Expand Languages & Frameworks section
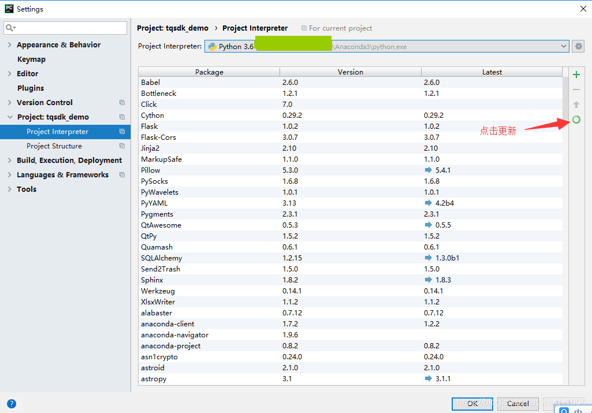Screen dimensions: 592x413 point(9,175)
